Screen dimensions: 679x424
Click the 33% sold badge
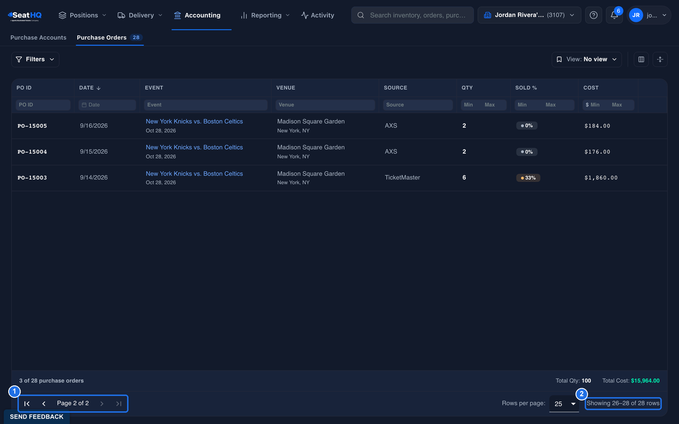[x=528, y=178]
